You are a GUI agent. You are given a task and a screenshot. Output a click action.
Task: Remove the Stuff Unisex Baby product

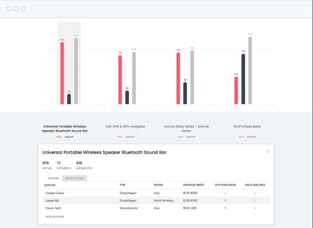(x=252, y=137)
